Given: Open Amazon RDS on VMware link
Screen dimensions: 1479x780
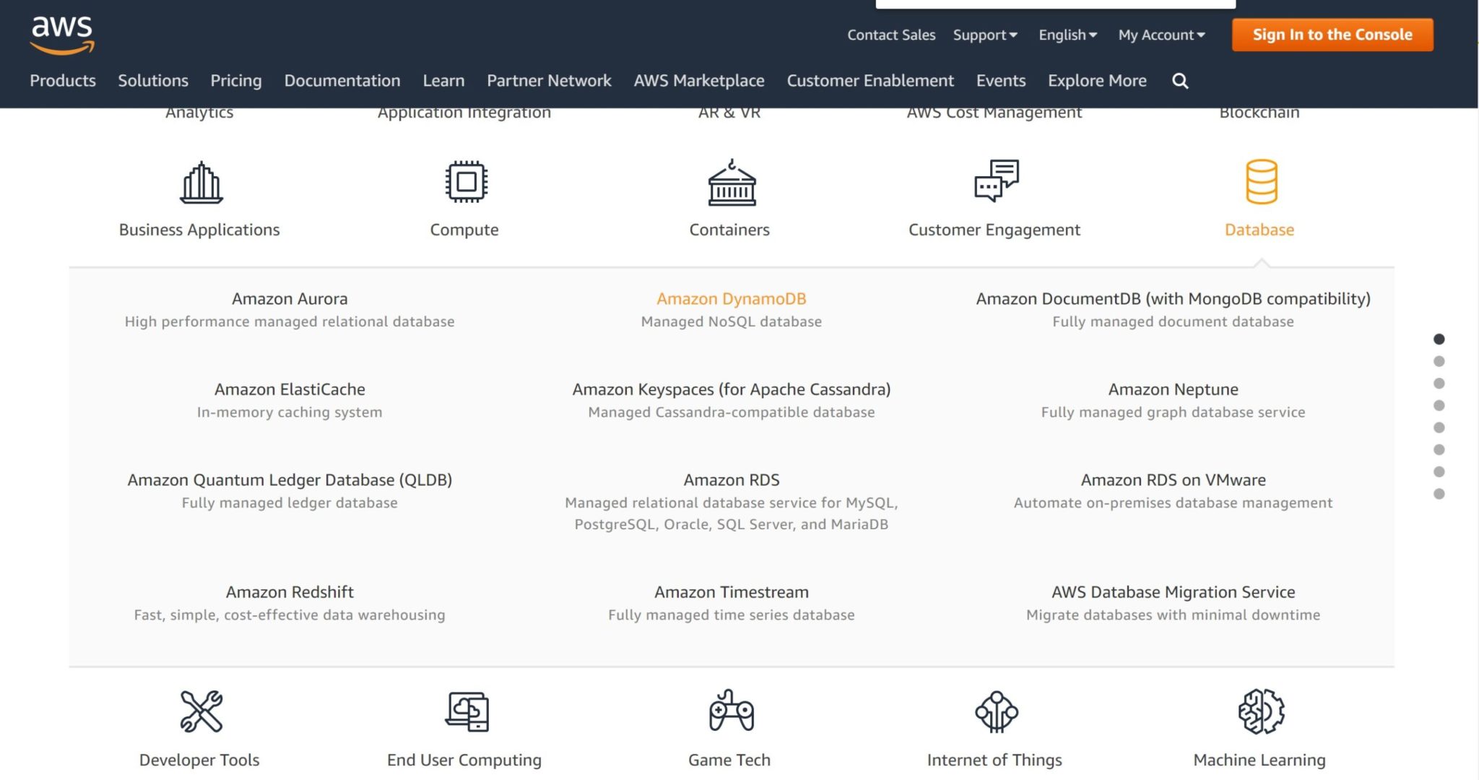Looking at the screenshot, I should point(1173,480).
